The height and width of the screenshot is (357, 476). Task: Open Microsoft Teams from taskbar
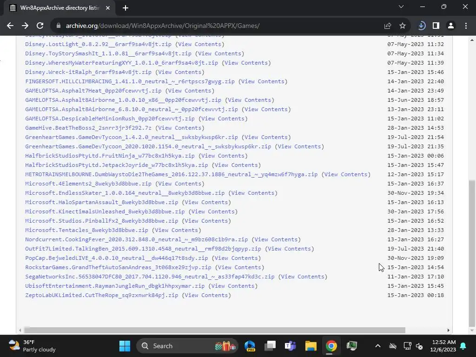[x=290, y=346]
